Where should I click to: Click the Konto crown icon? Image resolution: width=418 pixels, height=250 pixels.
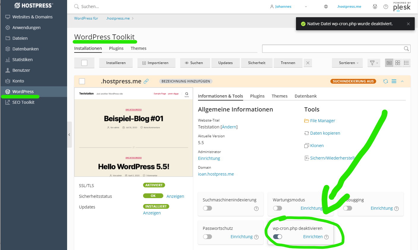tap(8, 81)
